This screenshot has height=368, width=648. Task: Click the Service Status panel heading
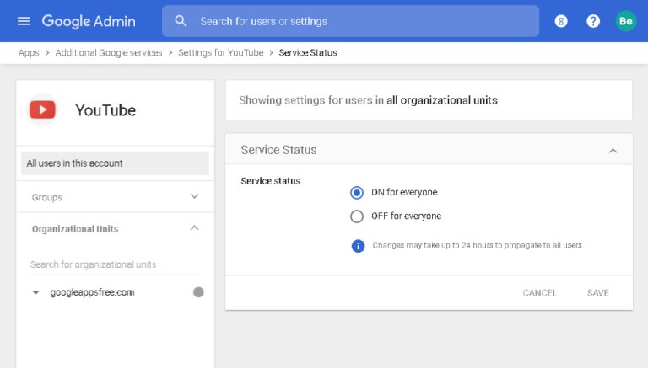click(279, 150)
